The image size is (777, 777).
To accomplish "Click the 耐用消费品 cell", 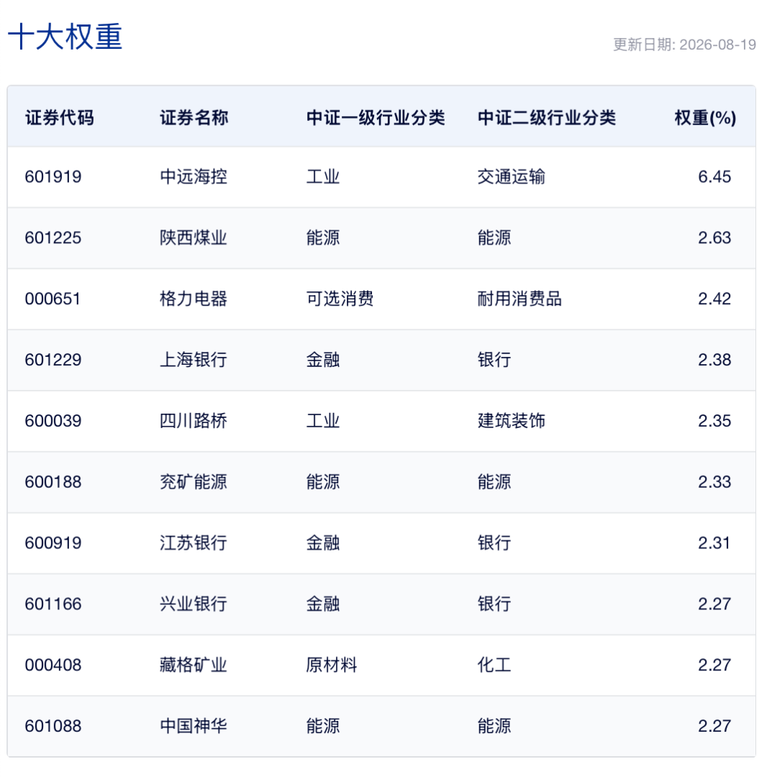I will (x=520, y=299).
